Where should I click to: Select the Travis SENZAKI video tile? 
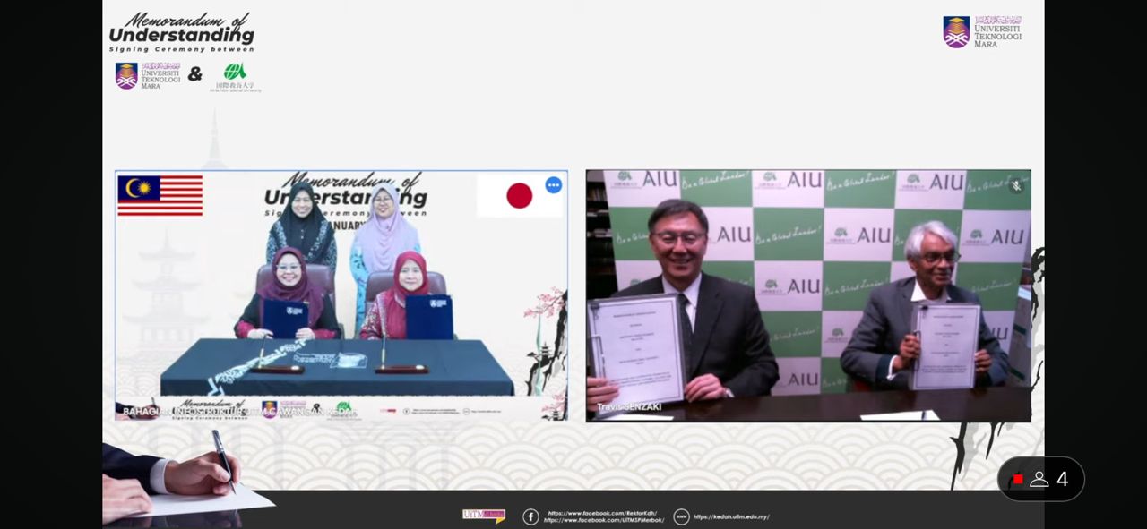(807, 295)
